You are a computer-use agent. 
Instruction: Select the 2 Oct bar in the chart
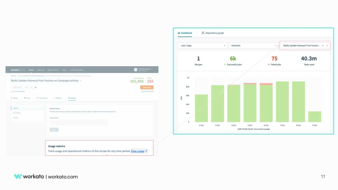pos(201,108)
